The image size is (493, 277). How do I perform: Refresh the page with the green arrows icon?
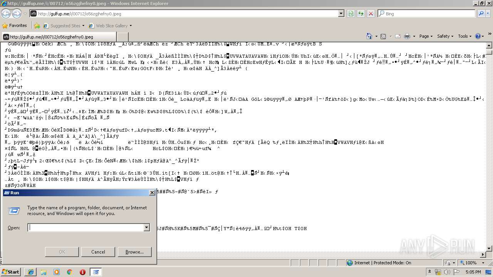[361, 13]
